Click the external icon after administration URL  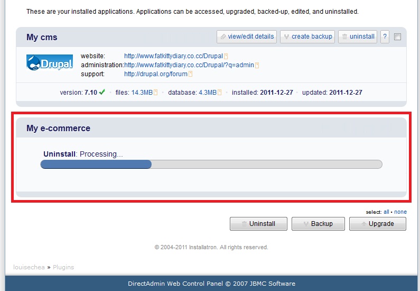pyautogui.click(x=257, y=65)
